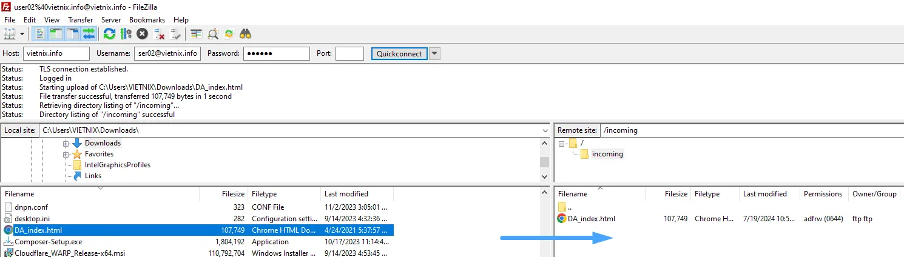The image size is (904, 257).
Task: Open the Site Manager icon
Action: [9, 34]
